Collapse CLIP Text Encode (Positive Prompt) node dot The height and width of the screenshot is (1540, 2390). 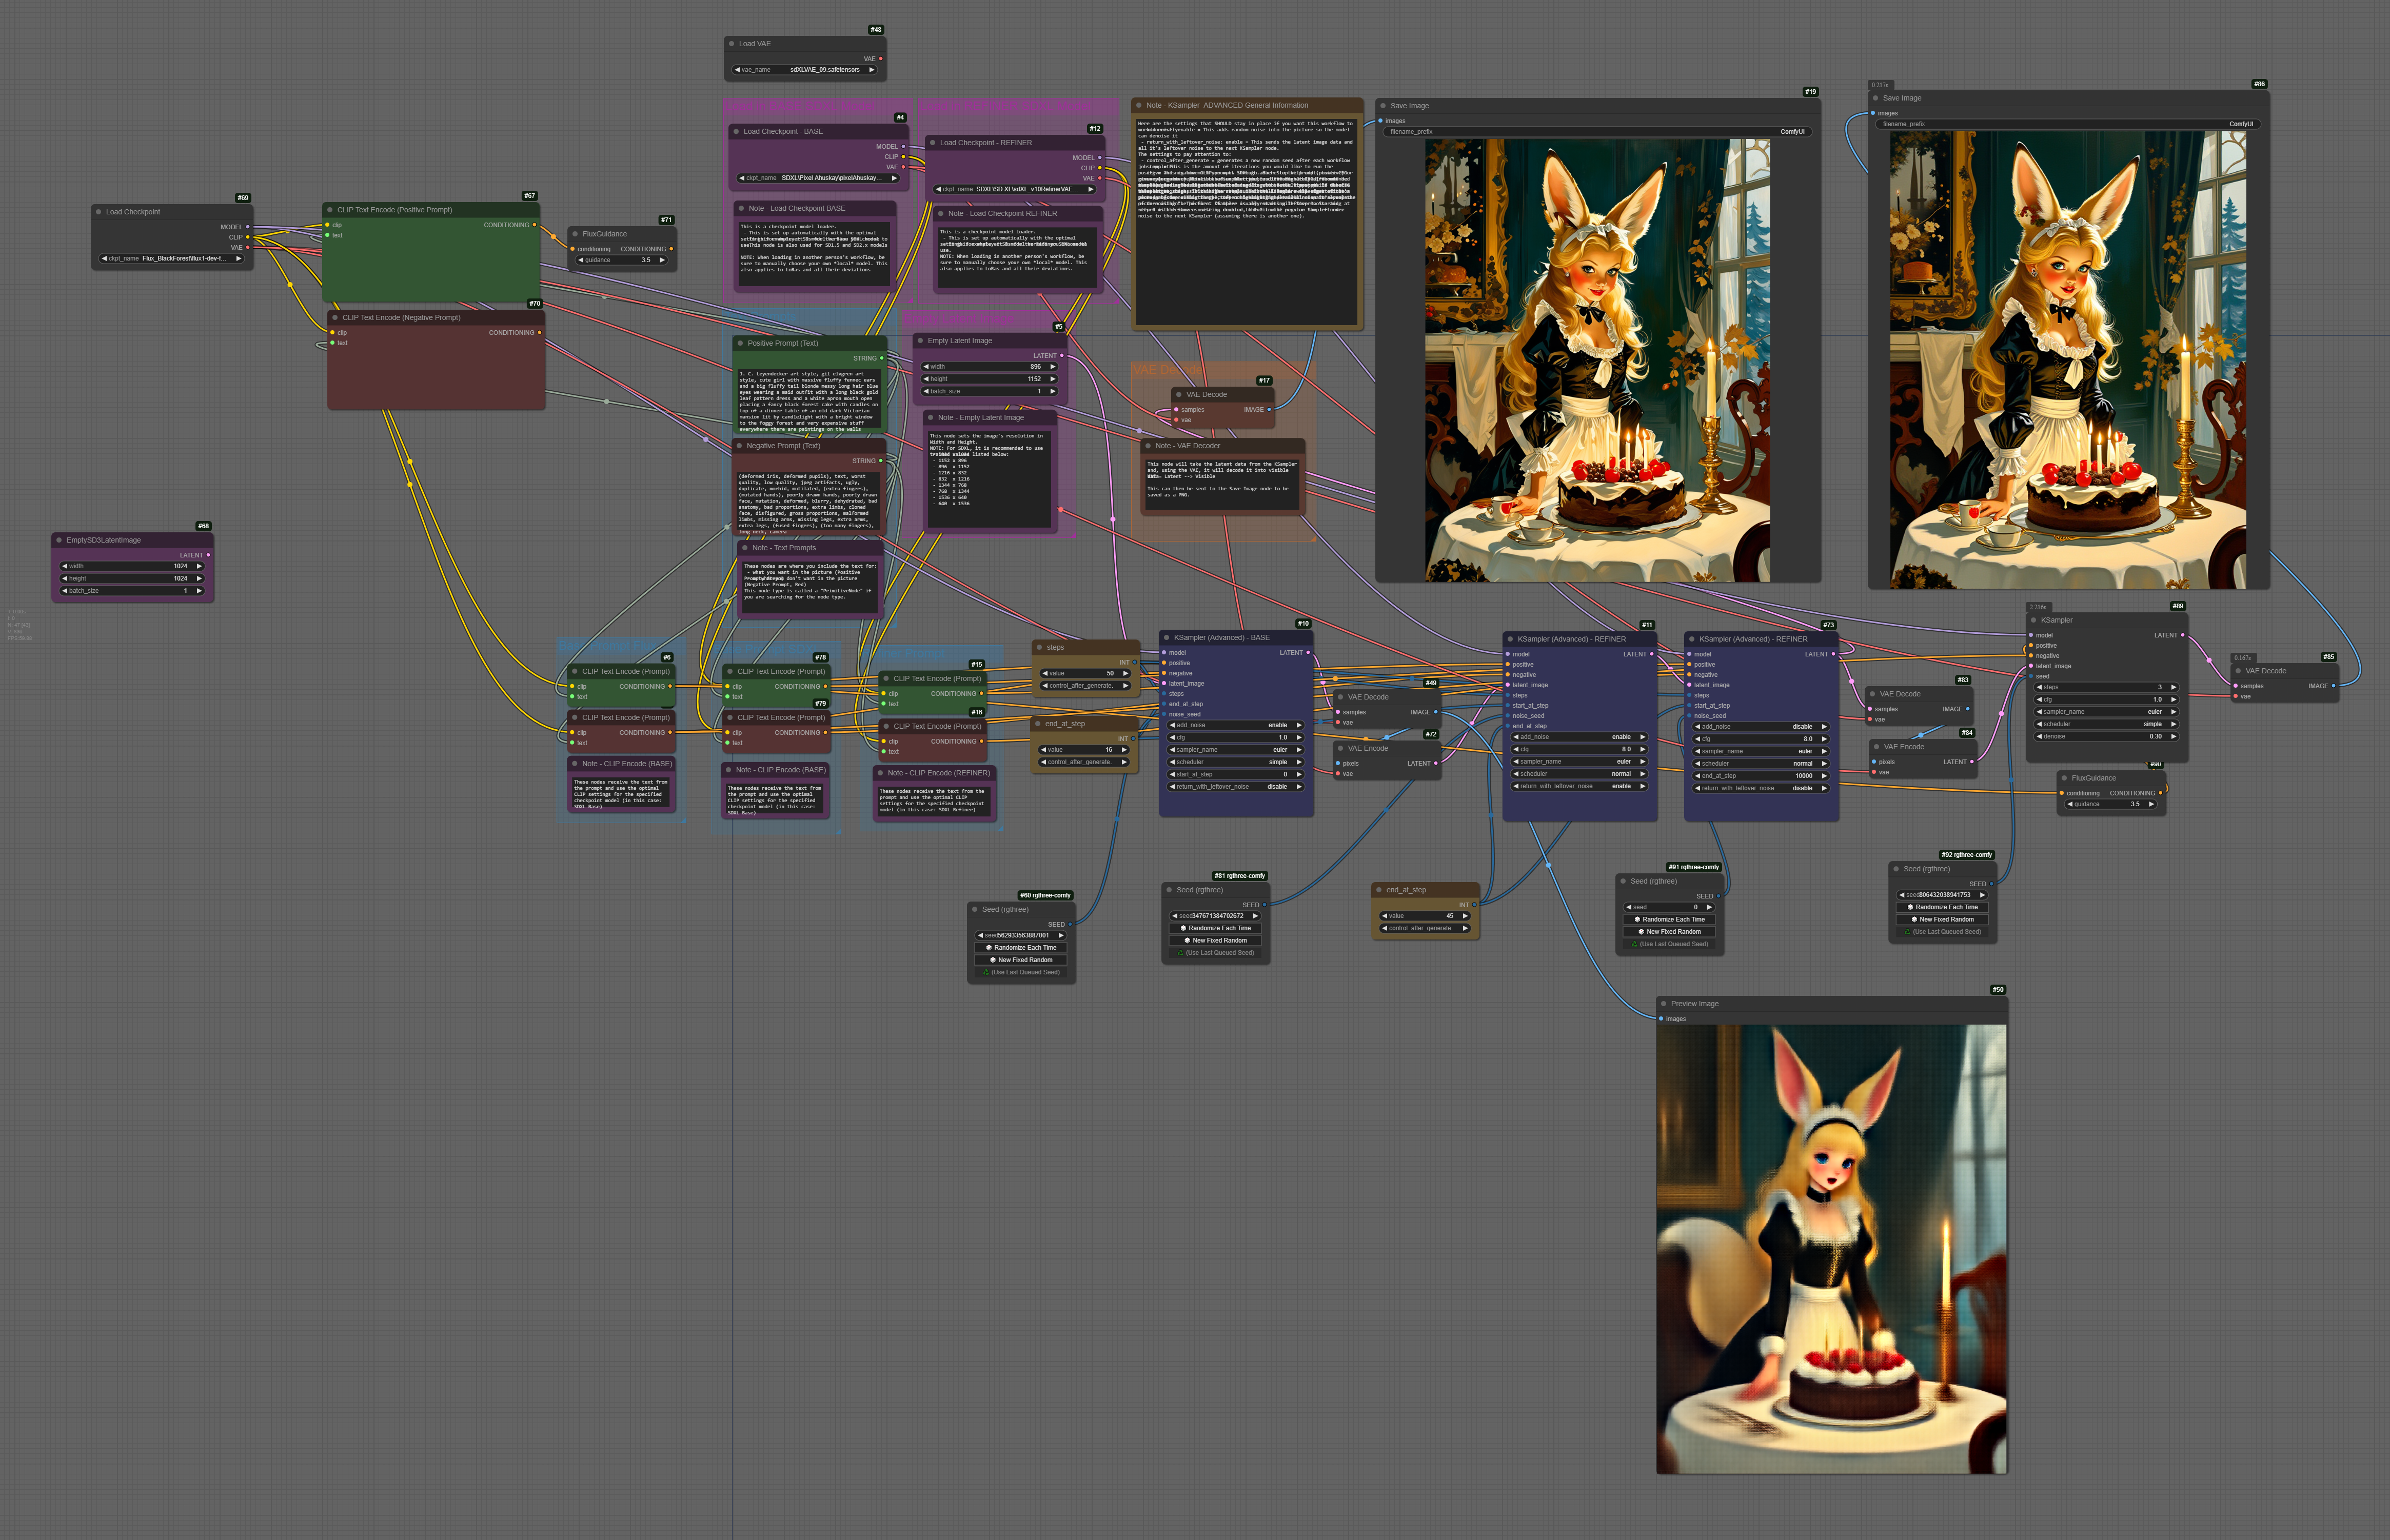(329, 210)
